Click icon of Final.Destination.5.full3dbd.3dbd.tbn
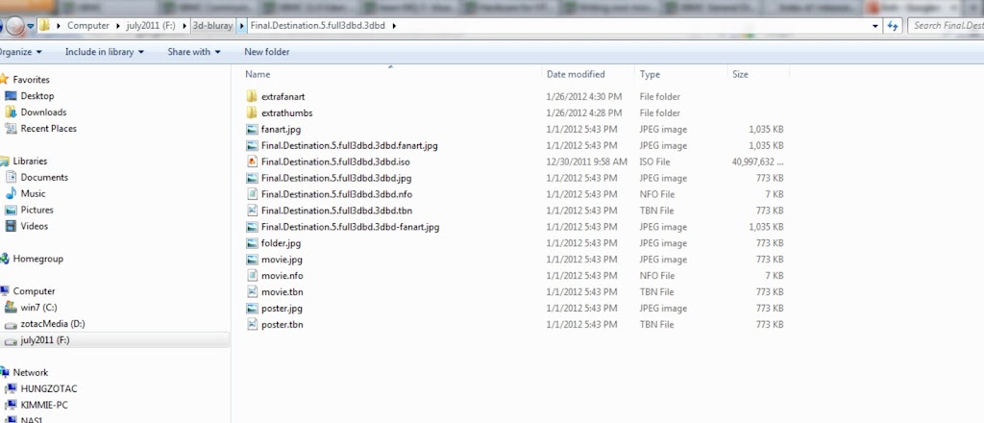Image resolution: width=984 pixels, height=423 pixels. (252, 211)
